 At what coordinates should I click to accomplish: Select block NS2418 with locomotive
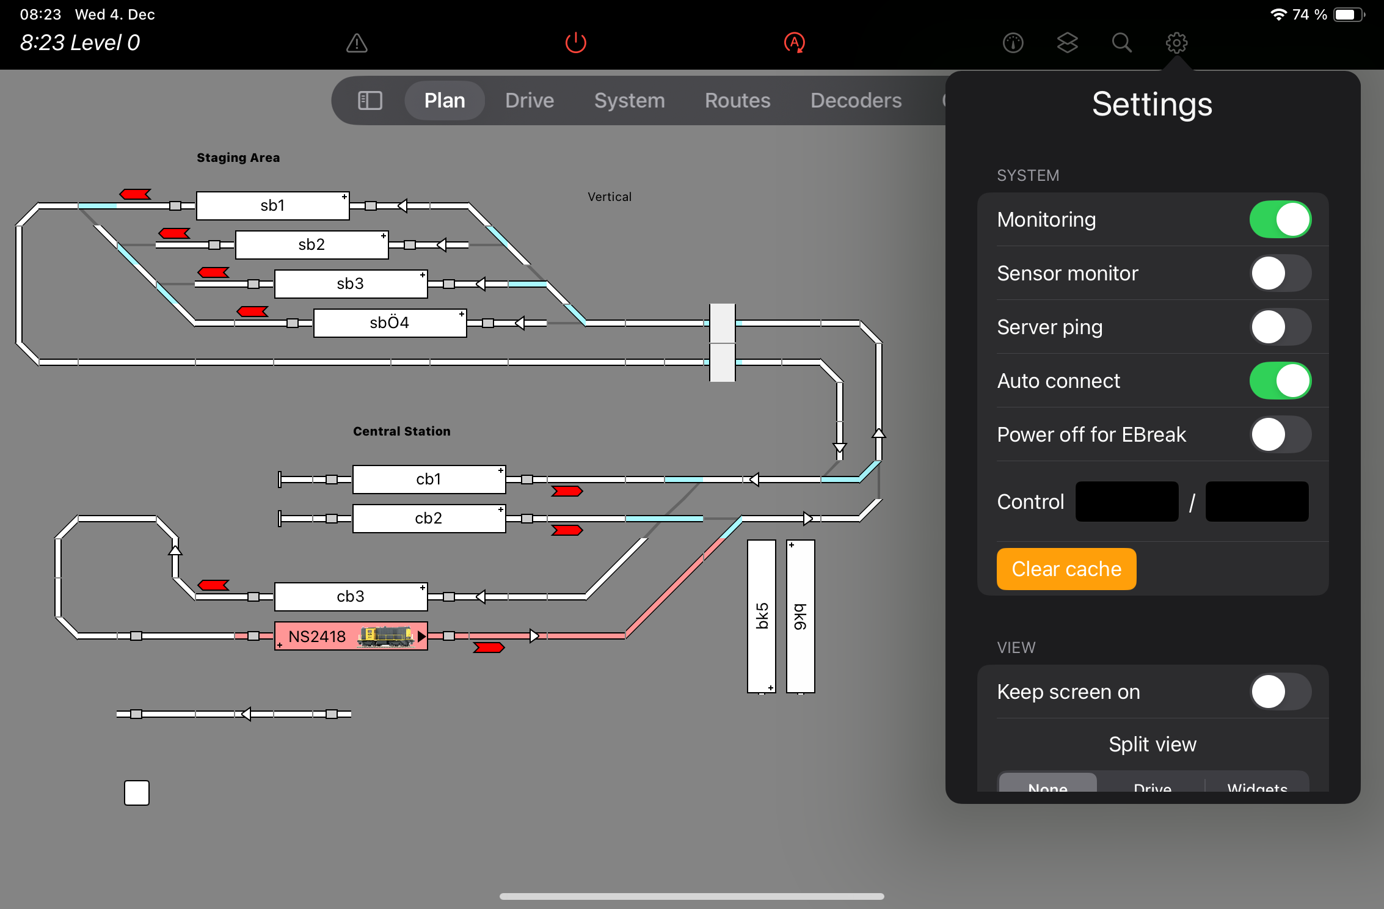[351, 636]
